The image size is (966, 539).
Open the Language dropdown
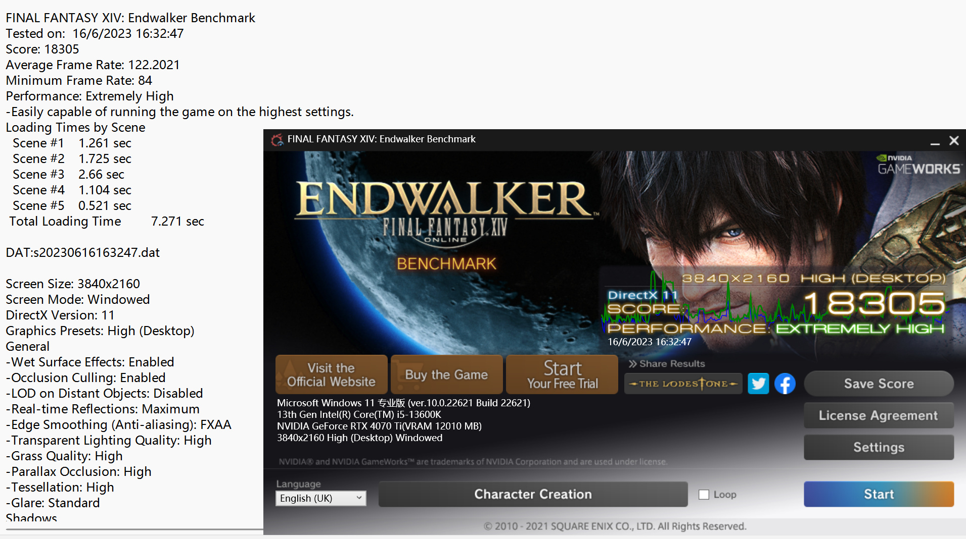[321, 498]
